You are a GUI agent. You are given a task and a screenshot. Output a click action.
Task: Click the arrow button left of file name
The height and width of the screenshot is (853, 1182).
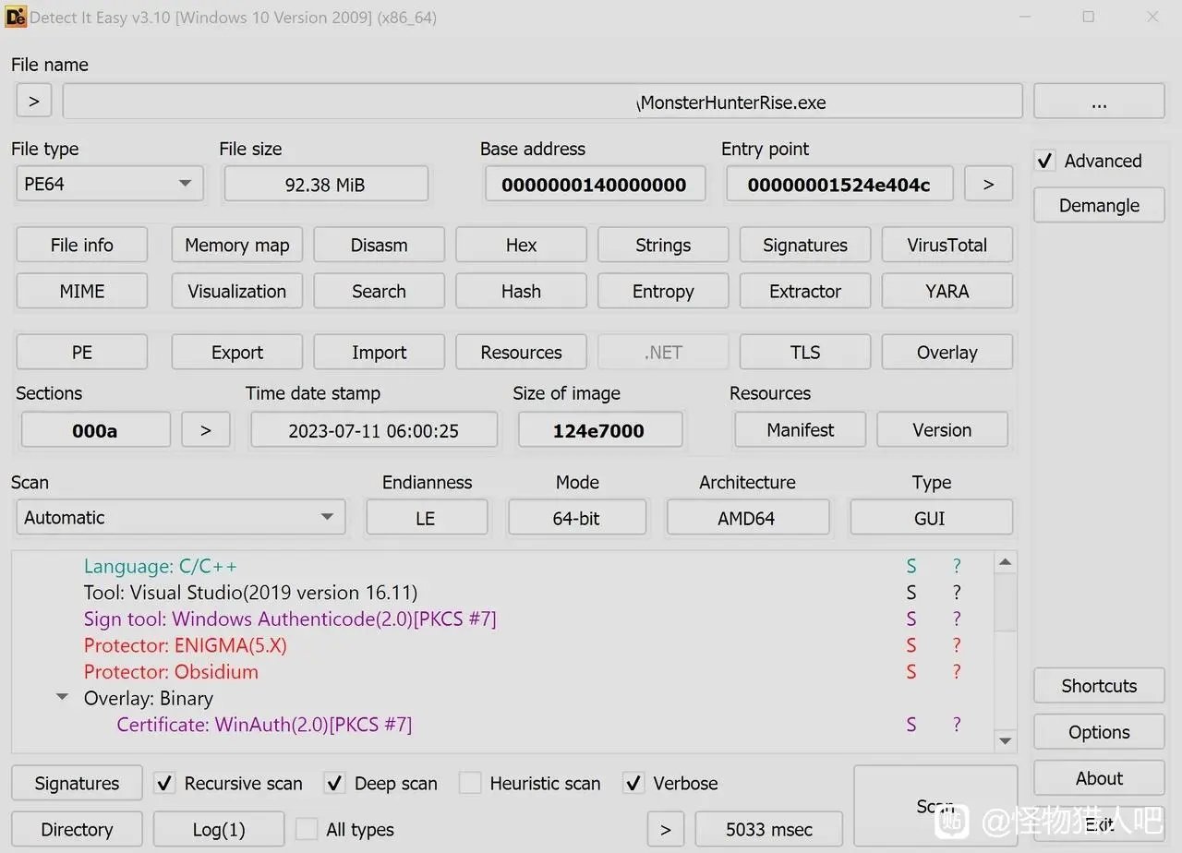click(x=34, y=102)
